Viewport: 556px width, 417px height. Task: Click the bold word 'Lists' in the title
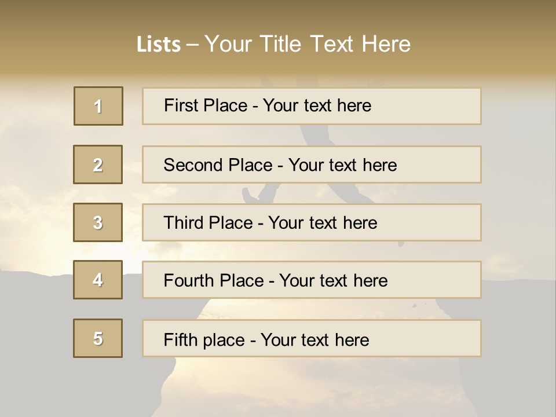coord(159,44)
